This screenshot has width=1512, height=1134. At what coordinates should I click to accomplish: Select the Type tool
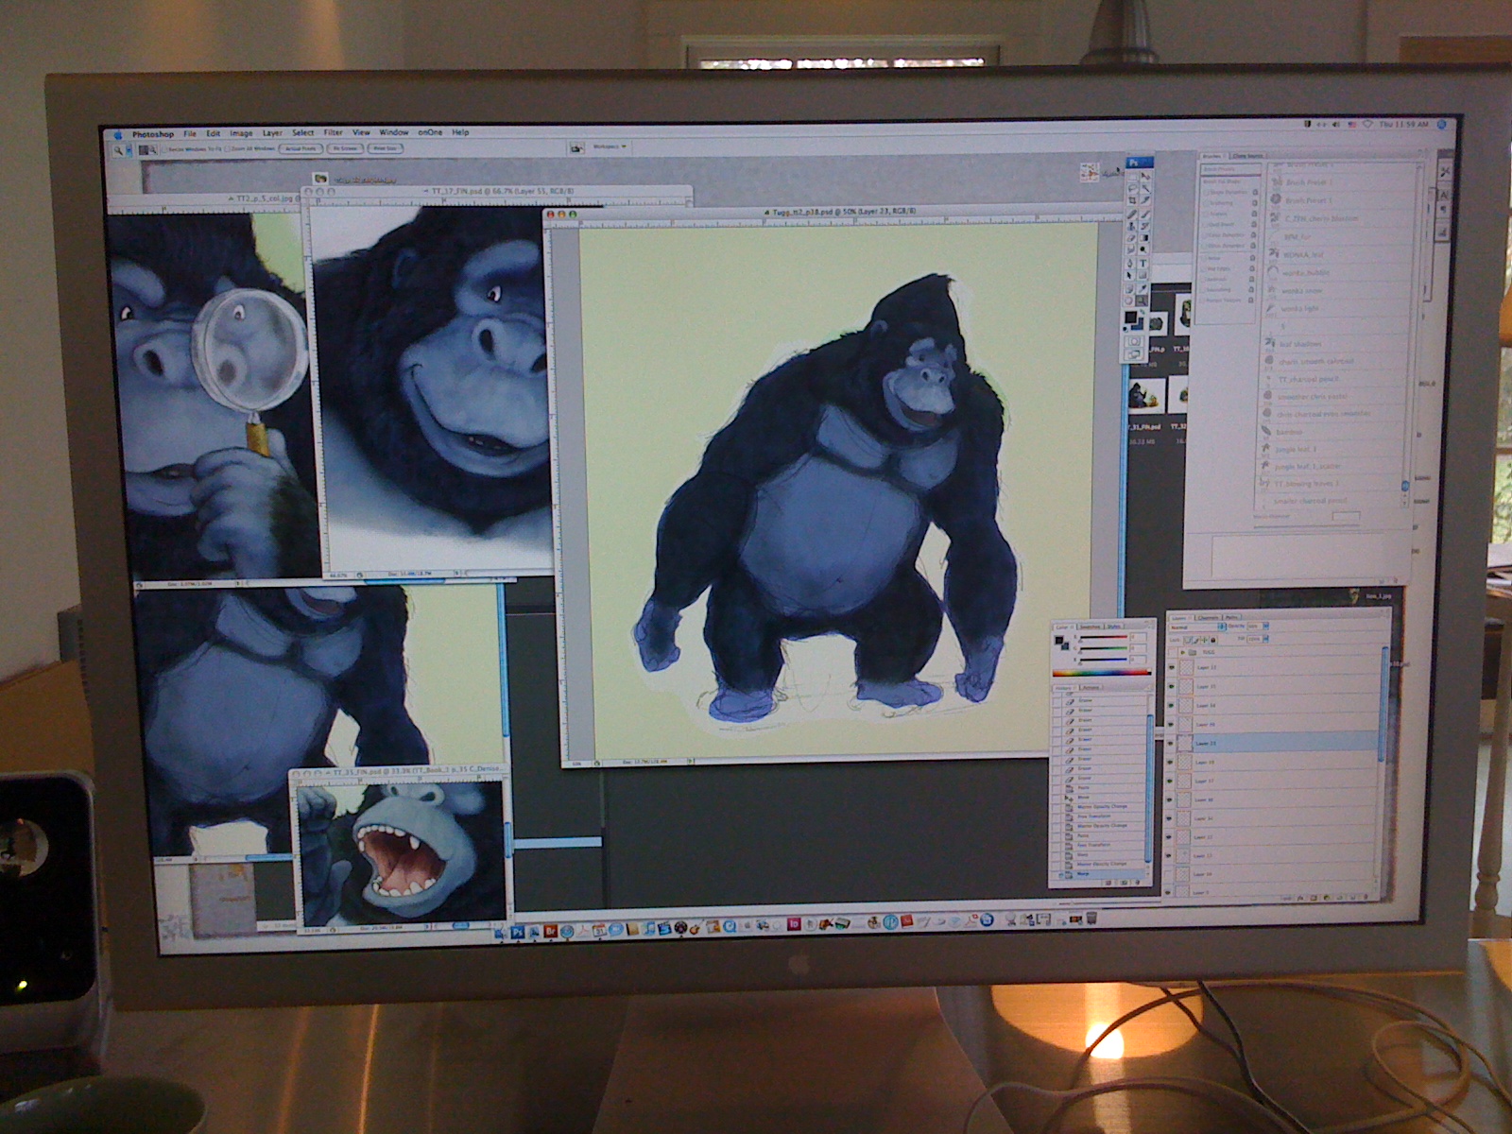point(1144,263)
